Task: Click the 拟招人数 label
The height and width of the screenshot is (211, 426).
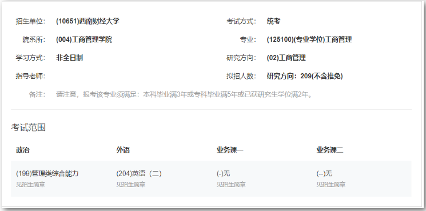Action: [241, 76]
